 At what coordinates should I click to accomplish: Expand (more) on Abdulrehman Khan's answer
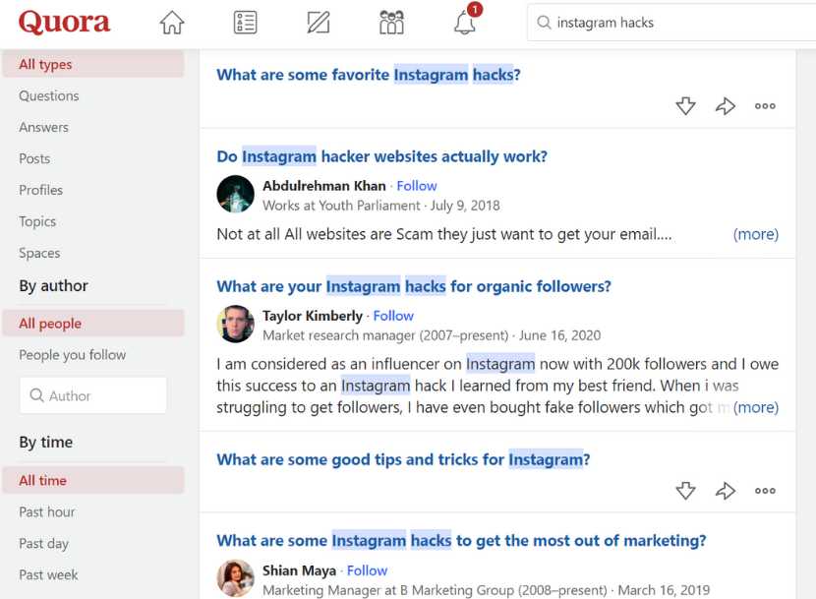coord(756,234)
